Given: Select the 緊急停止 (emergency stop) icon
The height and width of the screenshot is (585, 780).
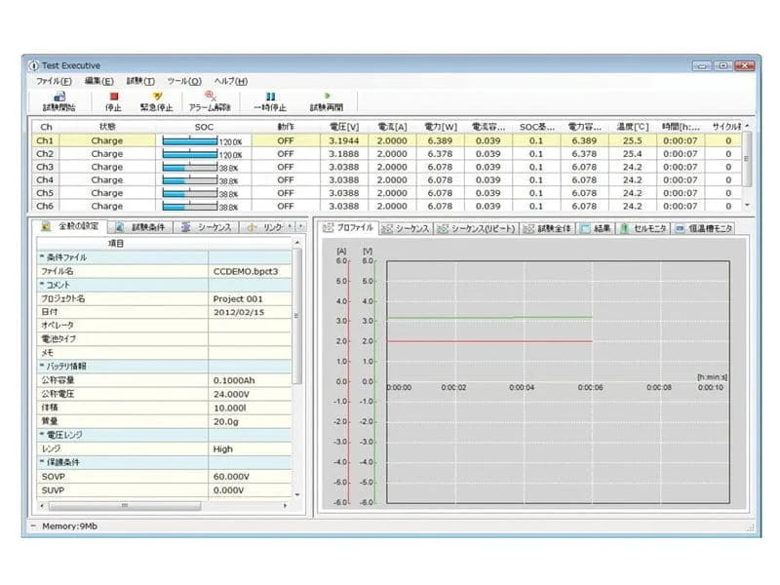Looking at the screenshot, I should point(158,93).
